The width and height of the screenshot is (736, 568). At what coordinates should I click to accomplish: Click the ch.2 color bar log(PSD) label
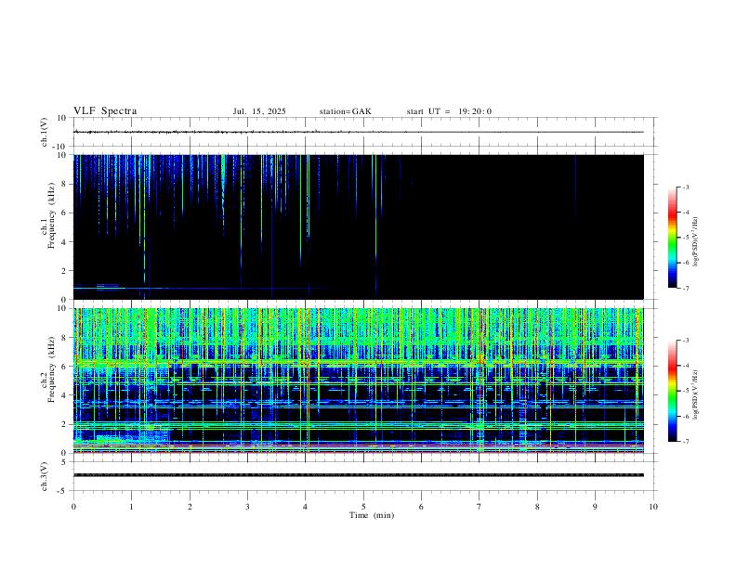point(695,394)
